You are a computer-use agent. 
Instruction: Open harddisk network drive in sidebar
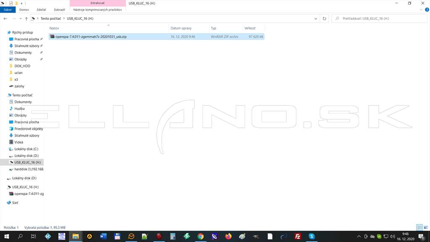tap(29, 169)
